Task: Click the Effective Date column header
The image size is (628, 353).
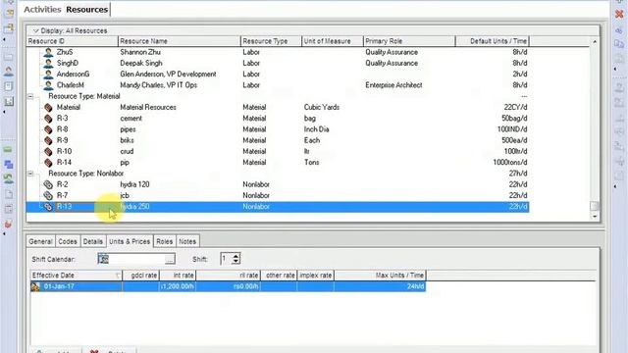Action: (x=77, y=276)
